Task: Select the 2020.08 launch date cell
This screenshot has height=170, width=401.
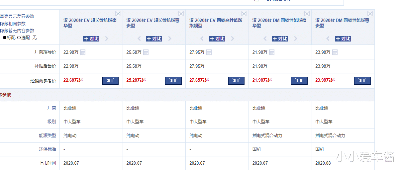Action: click(323, 163)
